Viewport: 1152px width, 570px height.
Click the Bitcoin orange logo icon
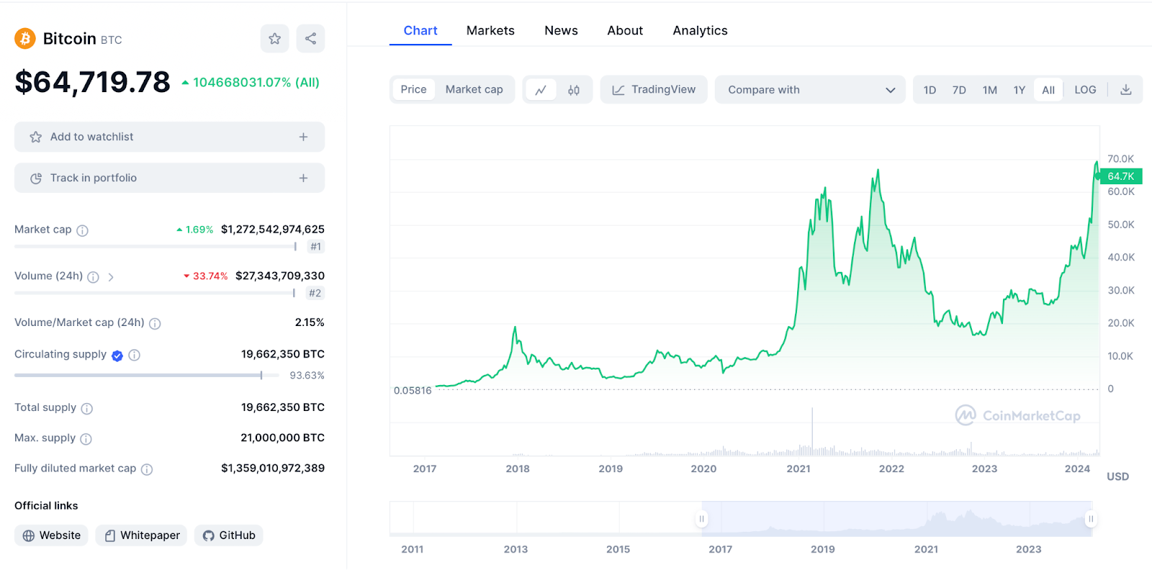coord(25,38)
